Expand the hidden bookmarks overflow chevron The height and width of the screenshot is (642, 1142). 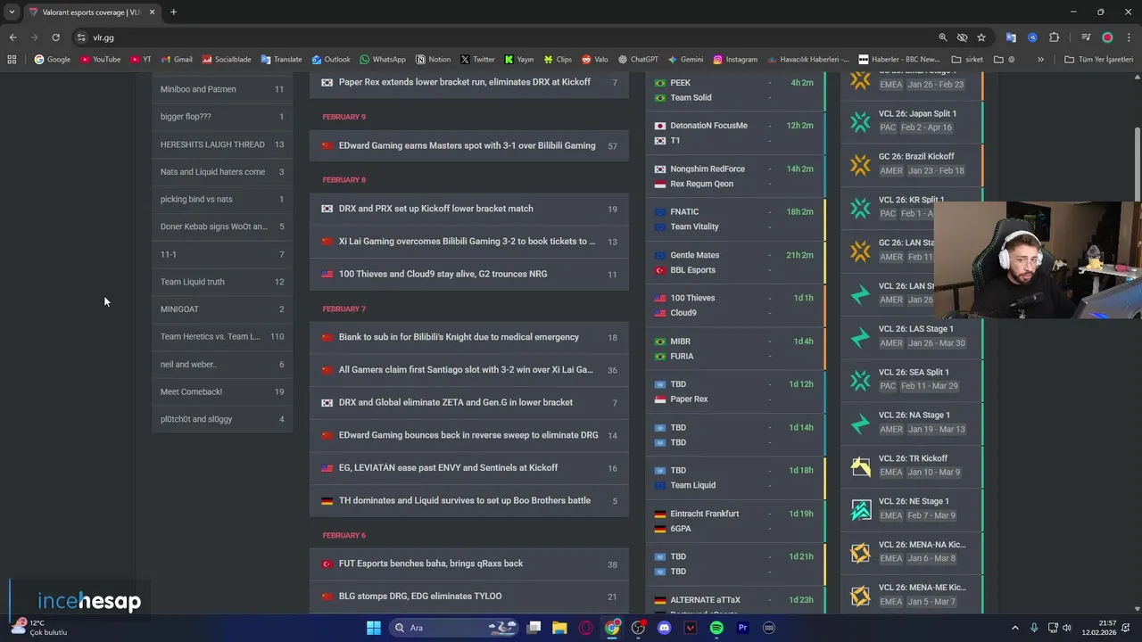1040,60
